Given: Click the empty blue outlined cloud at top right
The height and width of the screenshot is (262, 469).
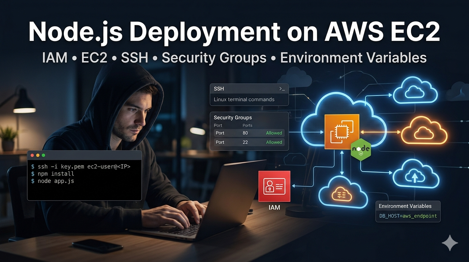Looking at the screenshot, I should tap(415, 90).
